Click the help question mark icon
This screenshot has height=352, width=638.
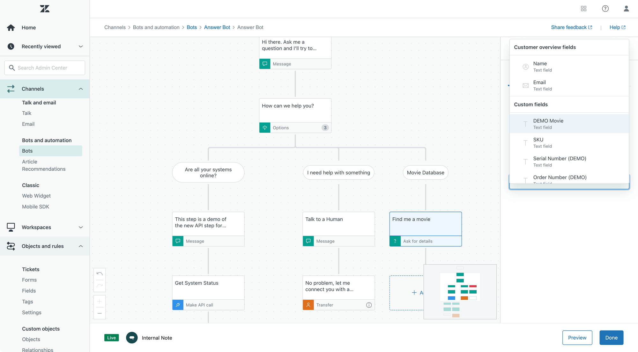pos(605,9)
